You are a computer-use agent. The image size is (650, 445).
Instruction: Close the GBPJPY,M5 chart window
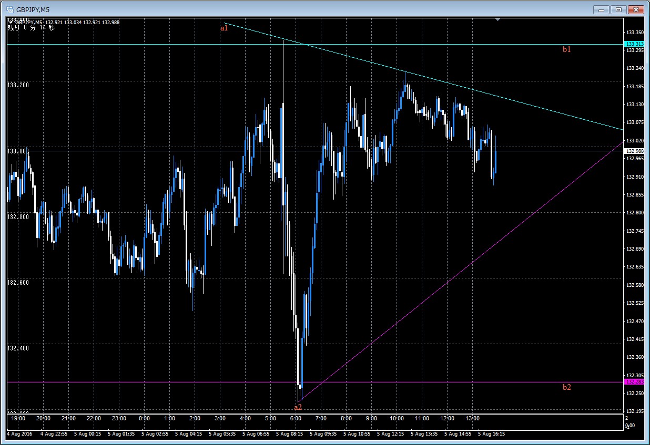coord(636,9)
